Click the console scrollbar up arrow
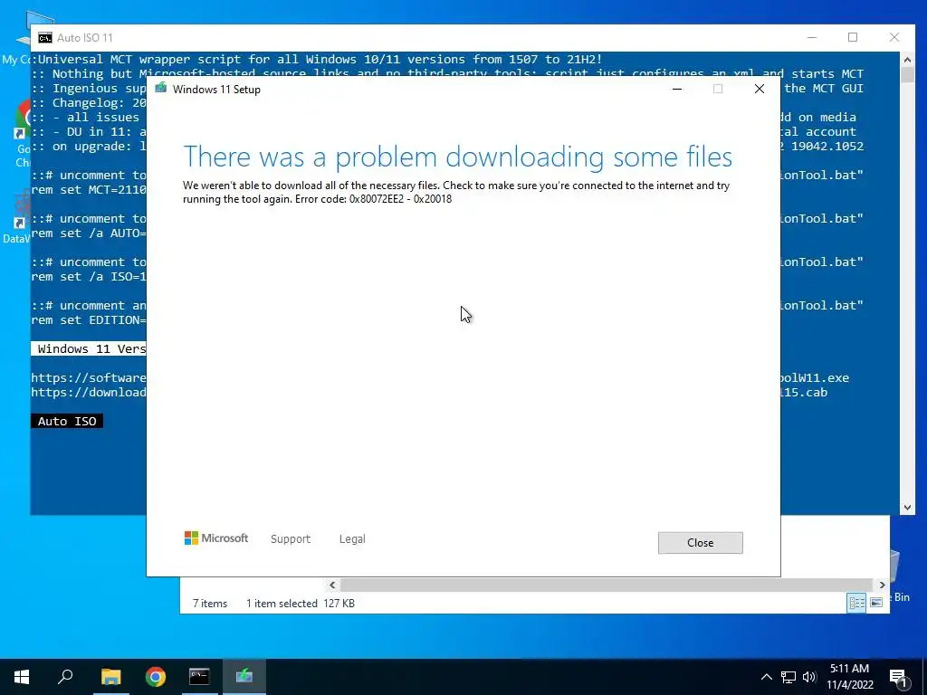This screenshot has height=695, width=927. tap(907, 59)
